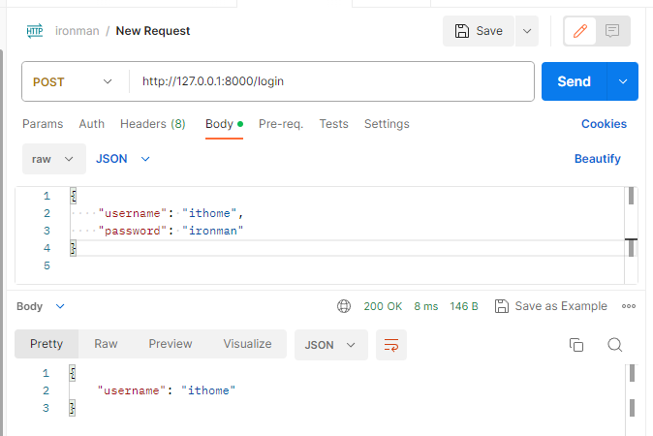Switch to the Headers (8) tab

click(x=152, y=124)
